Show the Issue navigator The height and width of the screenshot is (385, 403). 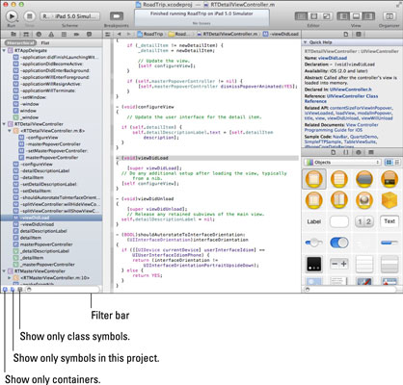[x=51, y=34]
